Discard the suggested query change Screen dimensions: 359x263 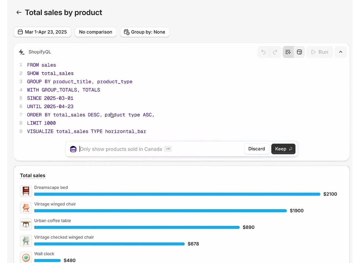[x=257, y=149]
